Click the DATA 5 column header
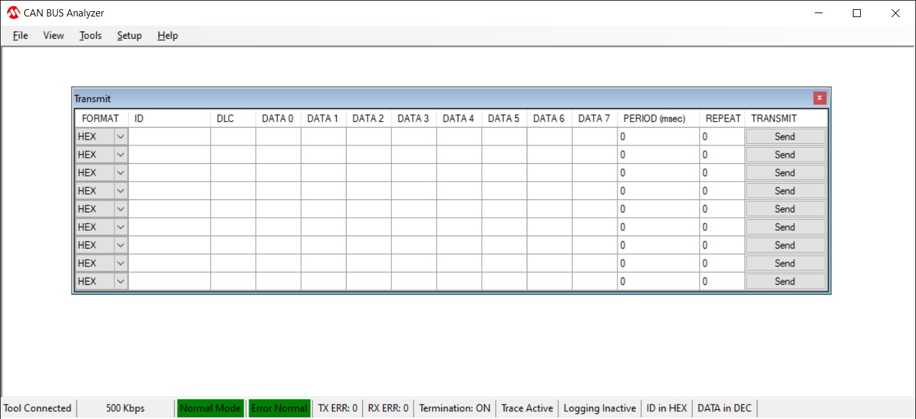916x419 pixels. [x=504, y=118]
